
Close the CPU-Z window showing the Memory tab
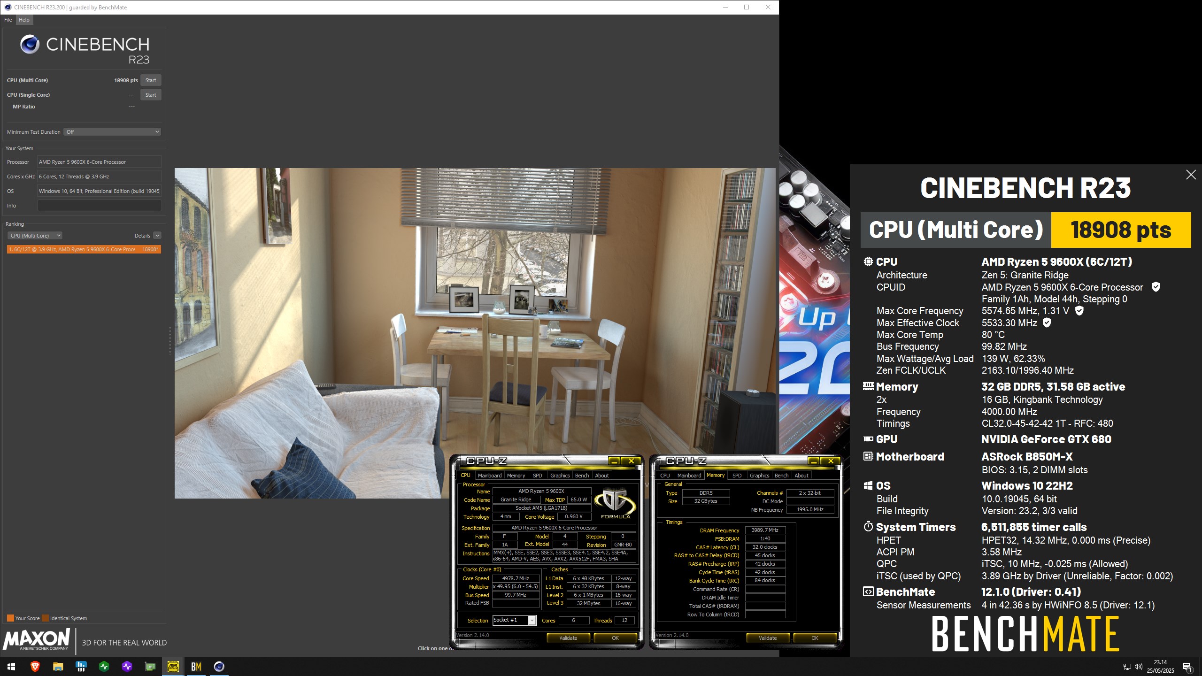tap(831, 461)
